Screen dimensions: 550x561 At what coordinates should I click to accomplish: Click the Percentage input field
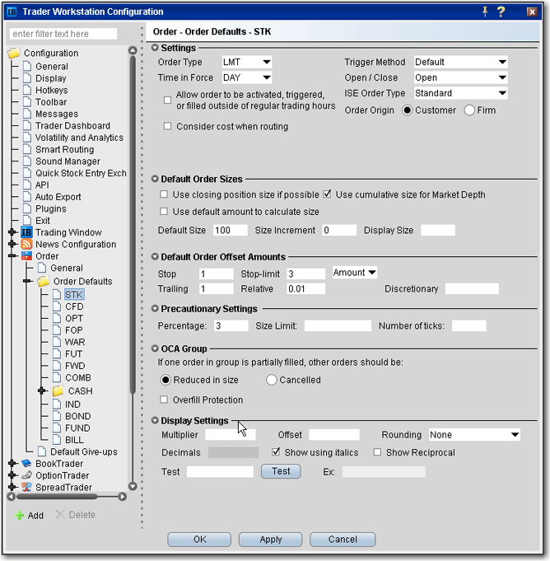coord(231,325)
